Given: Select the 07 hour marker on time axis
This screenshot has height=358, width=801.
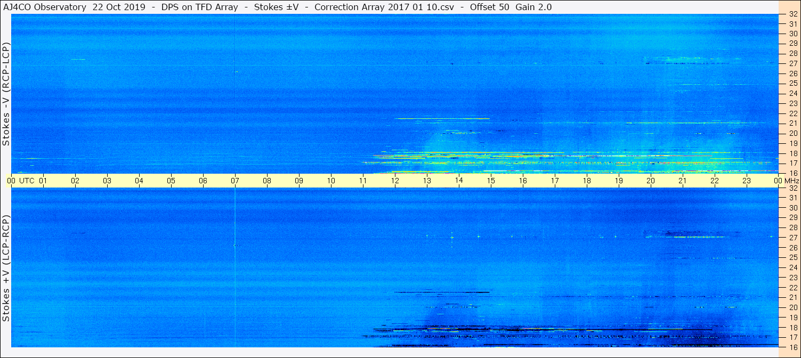Looking at the screenshot, I should click(235, 181).
